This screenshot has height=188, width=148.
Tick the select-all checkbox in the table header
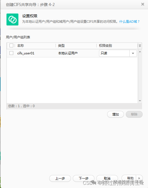[x=11, y=45]
